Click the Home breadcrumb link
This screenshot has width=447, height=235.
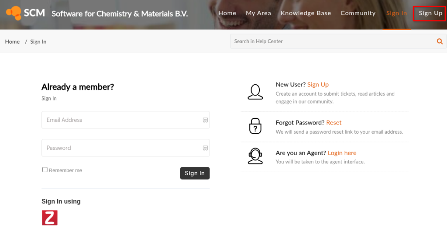coord(12,41)
